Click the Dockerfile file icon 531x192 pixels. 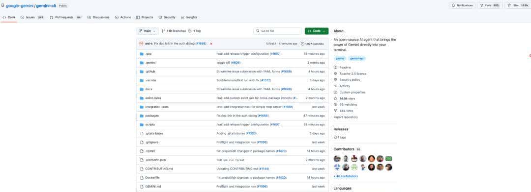click(x=142, y=177)
